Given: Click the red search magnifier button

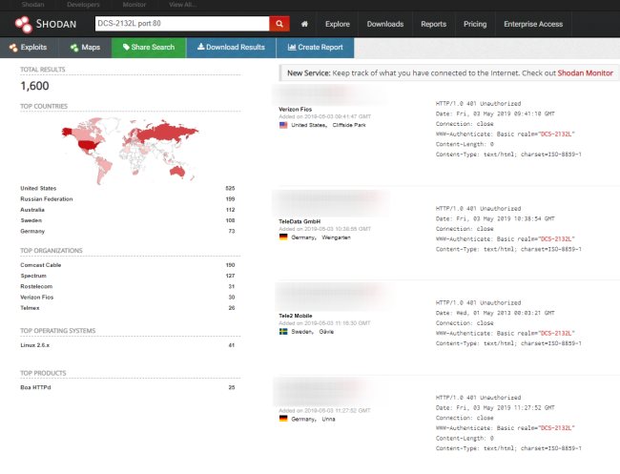Looking at the screenshot, I should click(x=279, y=24).
